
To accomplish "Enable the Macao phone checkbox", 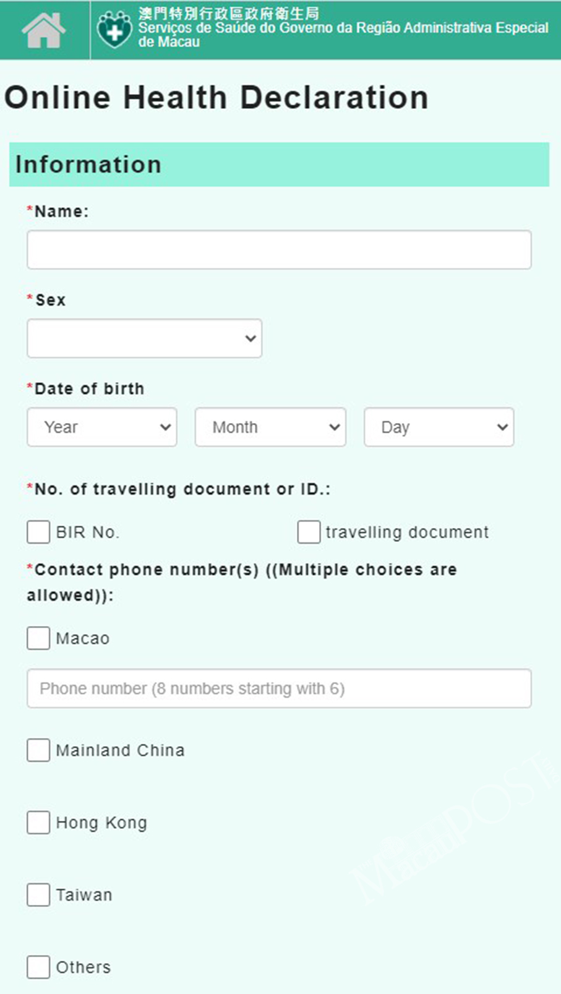I will (x=38, y=638).
